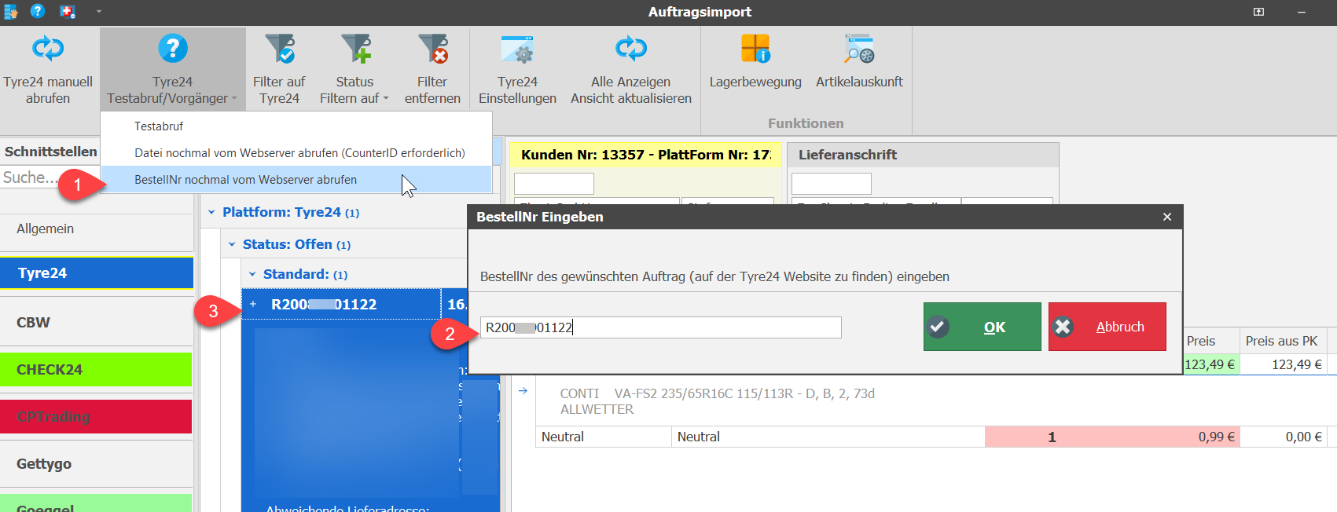The image size is (1337, 512).
Task: Open Testabruf/Vorgänger dropdown arrow
Action: (x=234, y=99)
